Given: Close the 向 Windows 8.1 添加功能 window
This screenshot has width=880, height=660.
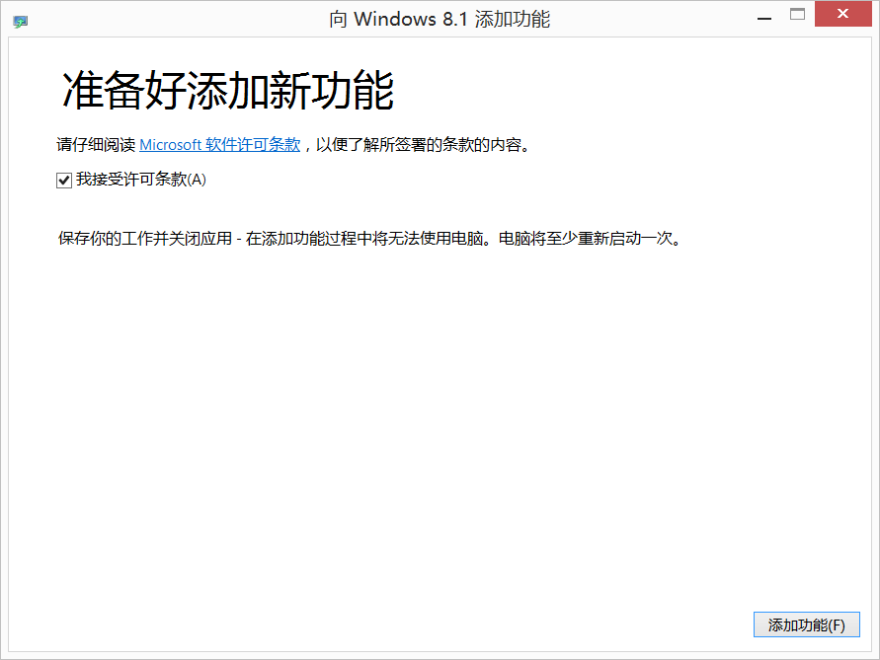Looking at the screenshot, I should 842,14.
